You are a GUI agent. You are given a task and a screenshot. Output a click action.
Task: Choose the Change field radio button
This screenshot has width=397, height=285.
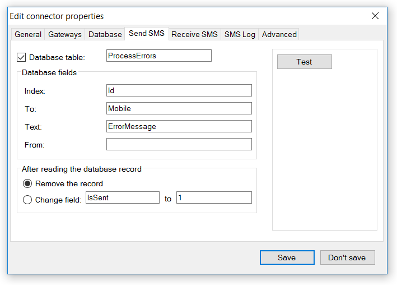(x=27, y=200)
